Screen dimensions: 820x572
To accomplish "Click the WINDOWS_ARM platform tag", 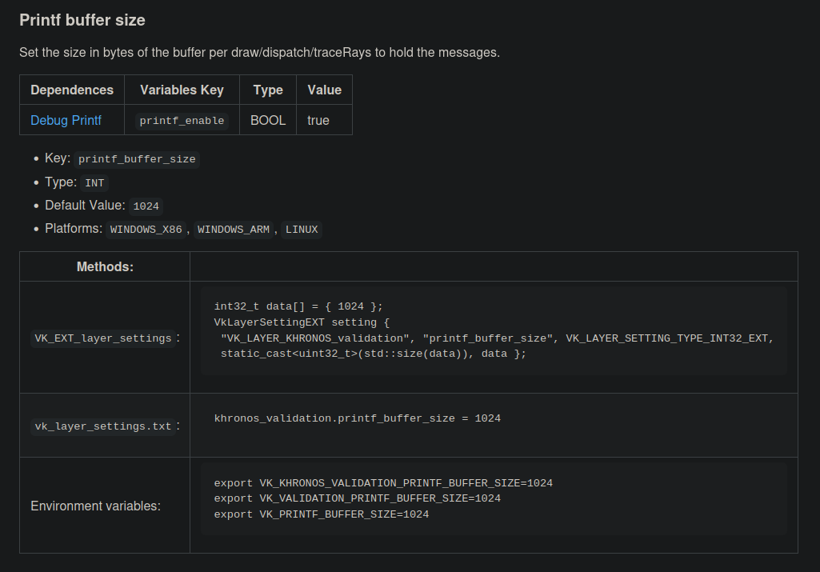I will [x=234, y=230].
